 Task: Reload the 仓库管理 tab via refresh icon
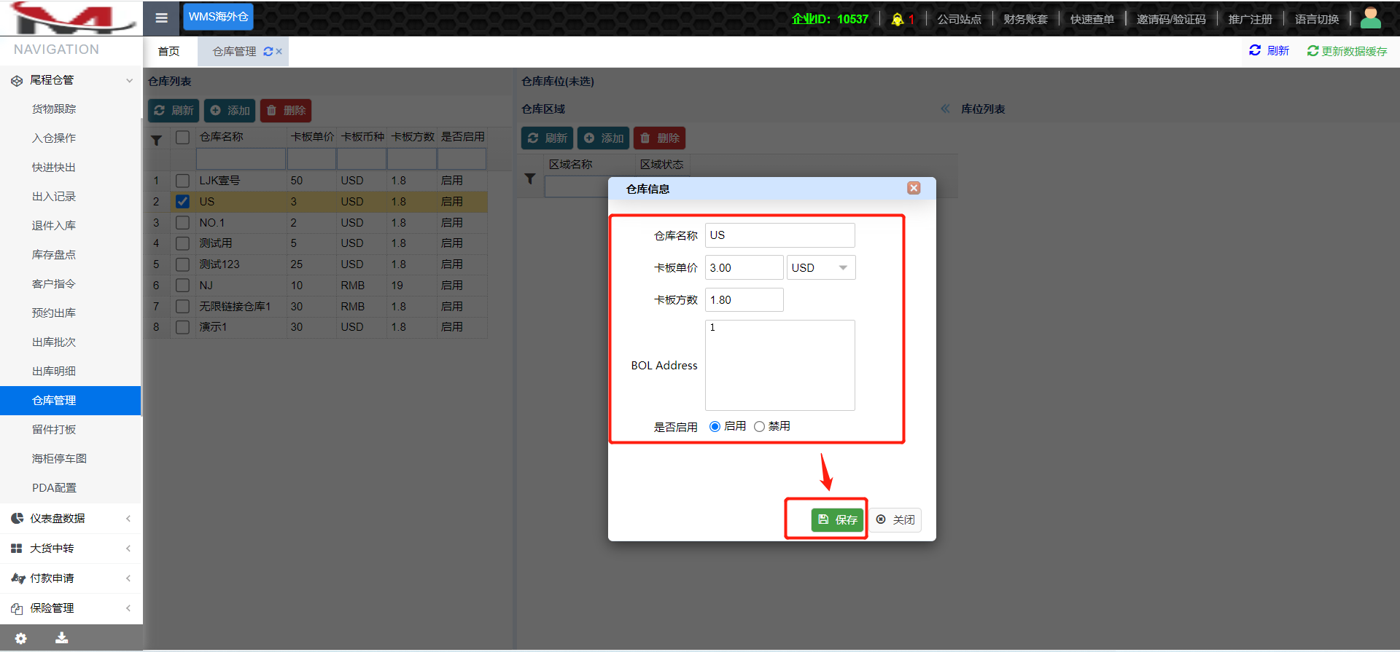[268, 52]
